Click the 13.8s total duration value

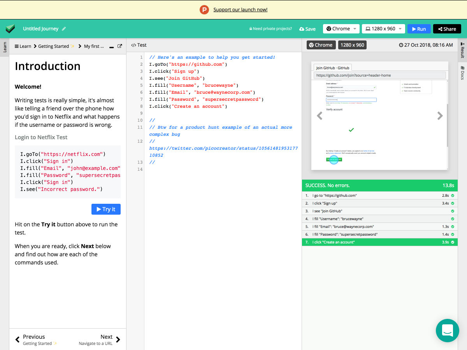(448, 185)
